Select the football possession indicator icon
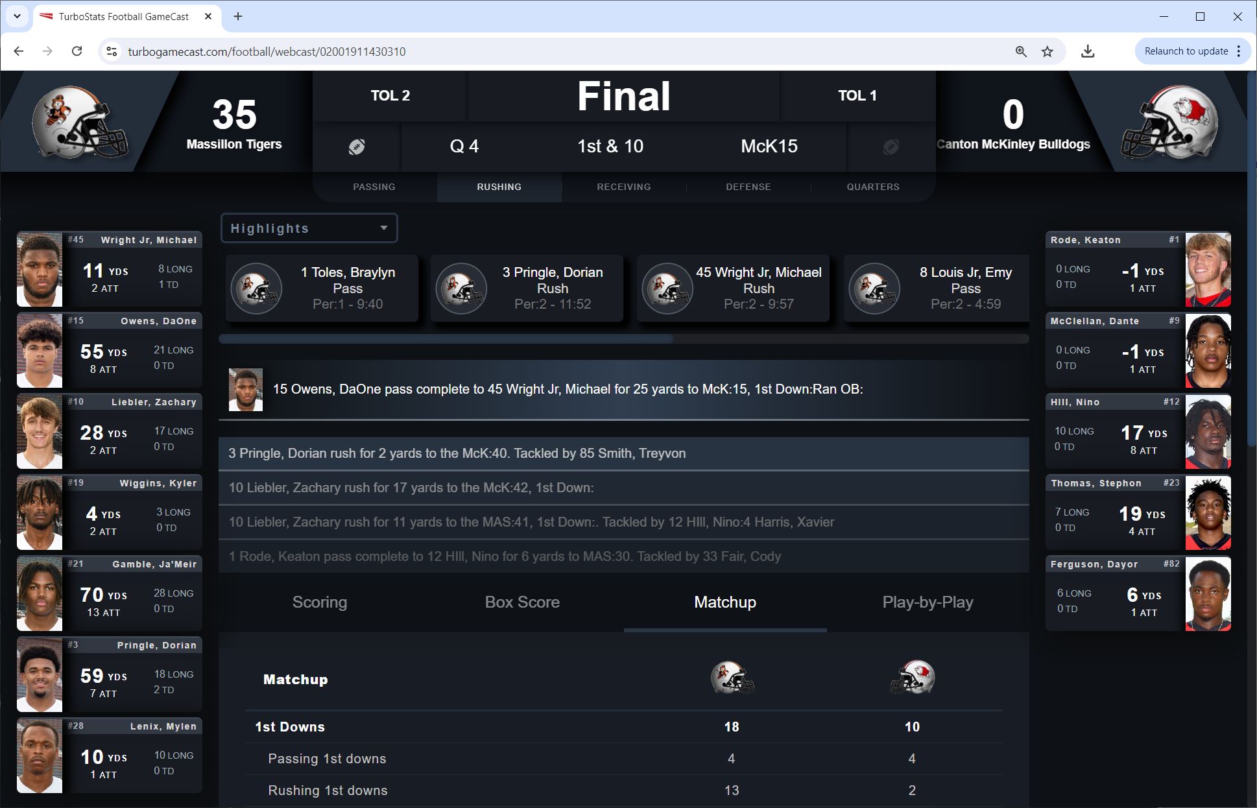This screenshot has width=1257, height=808. click(x=358, y=145)
